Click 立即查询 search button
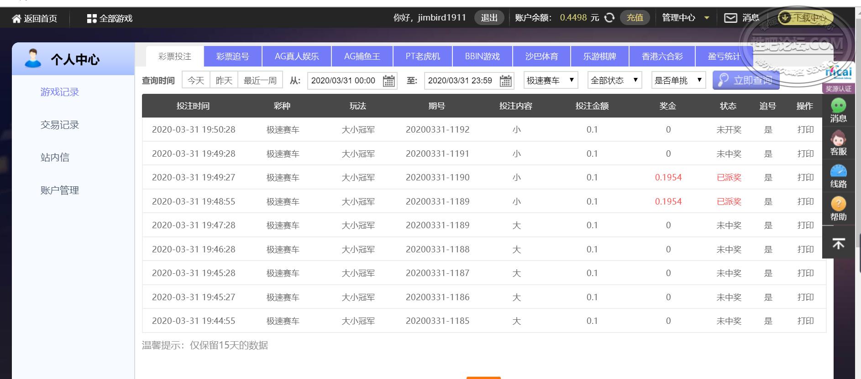Viewport: 861px width, 379px height. 746,80
